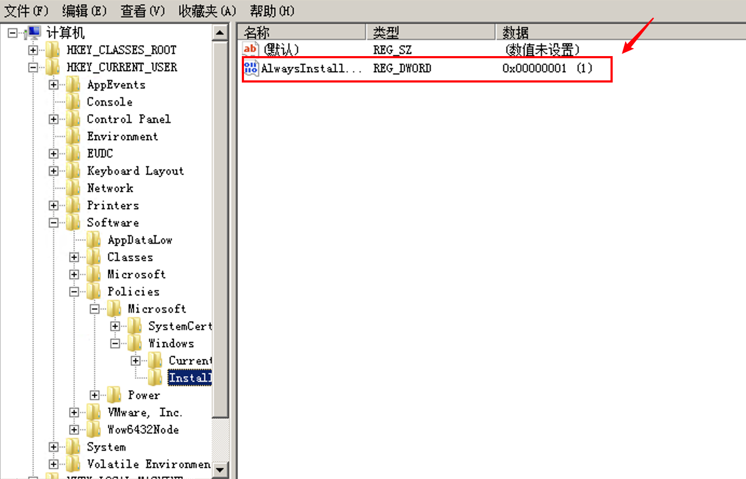Click the HKEY_CLASSES_ROOT folder icon
The width and height of the screenshot is (746, 479).
(x=52, y=50)
